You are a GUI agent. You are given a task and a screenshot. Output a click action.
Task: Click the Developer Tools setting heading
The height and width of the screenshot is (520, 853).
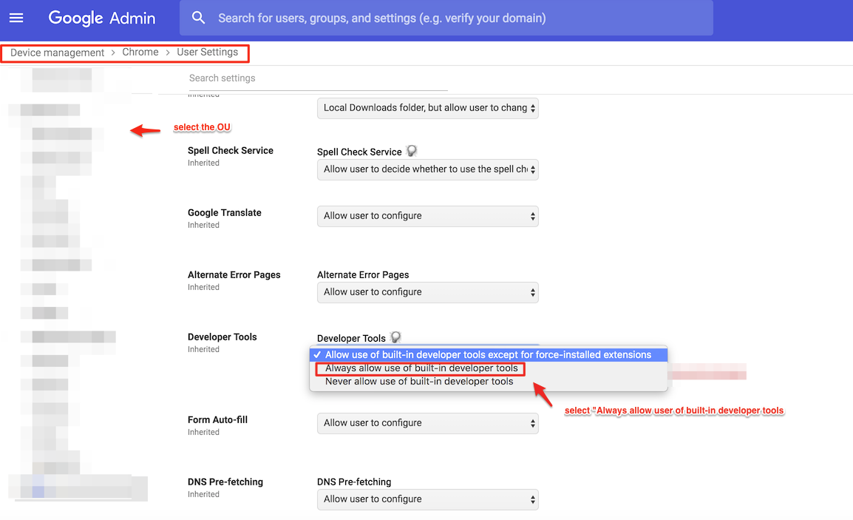(222, 337)
